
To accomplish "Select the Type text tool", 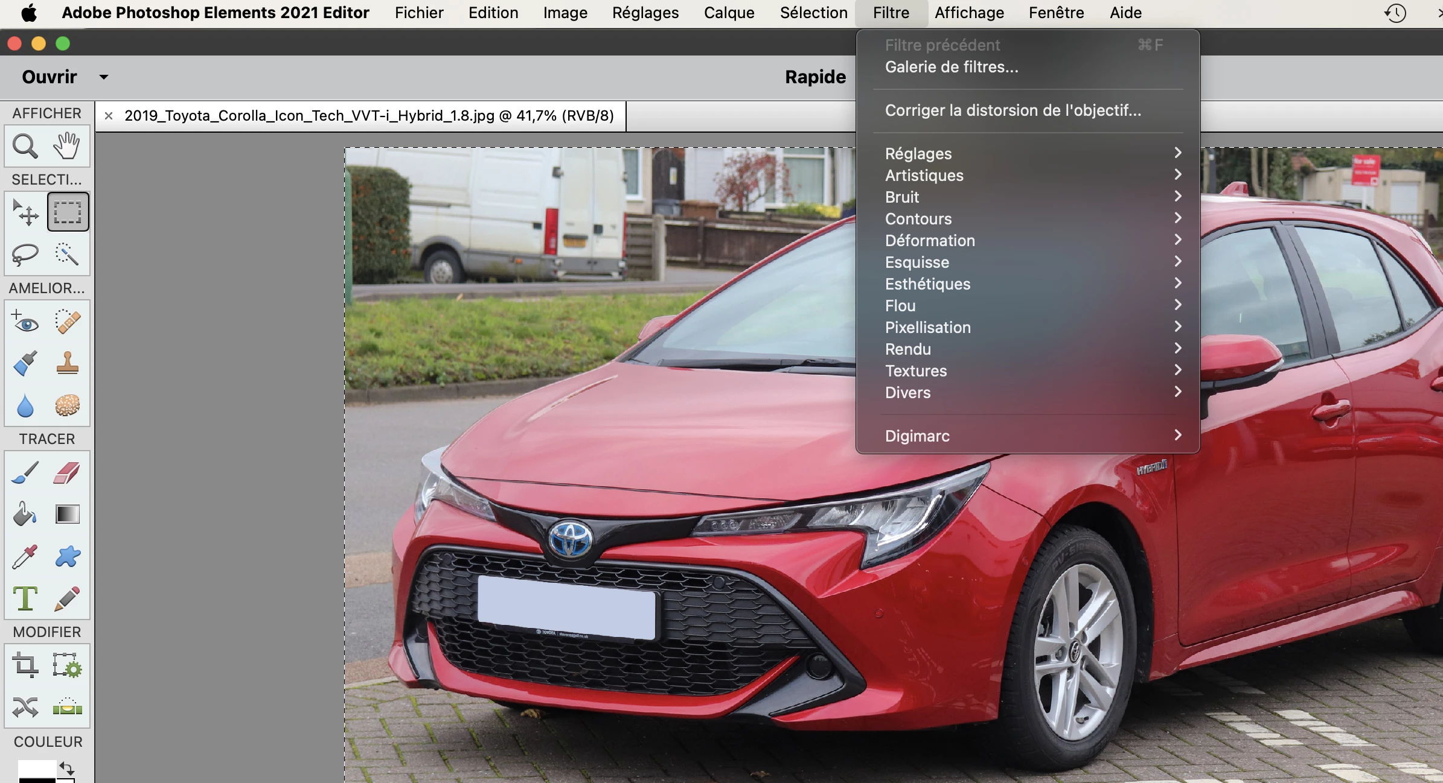I will tap(25, 598).
